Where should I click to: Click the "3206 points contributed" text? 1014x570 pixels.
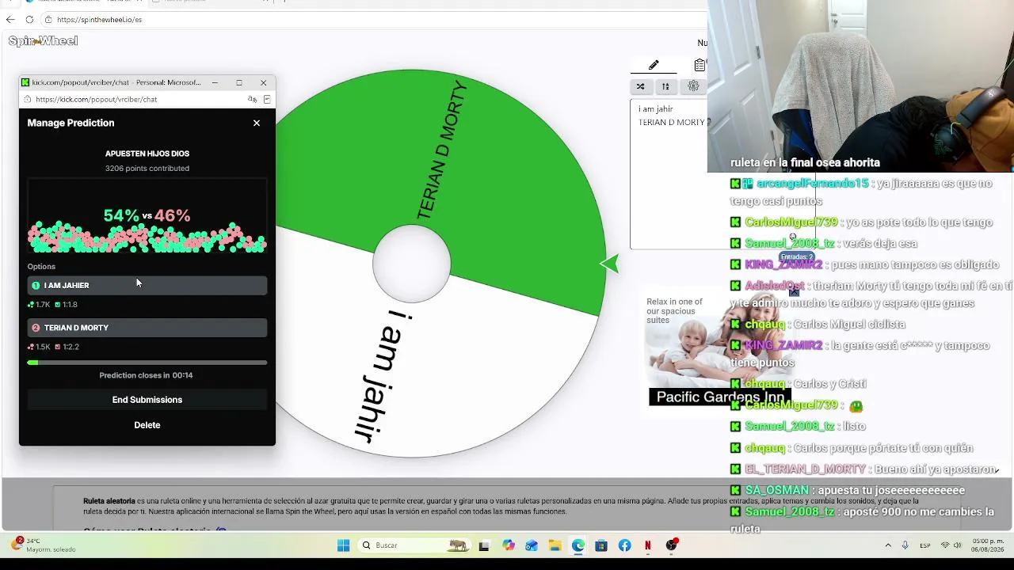[x=147, y=169]
